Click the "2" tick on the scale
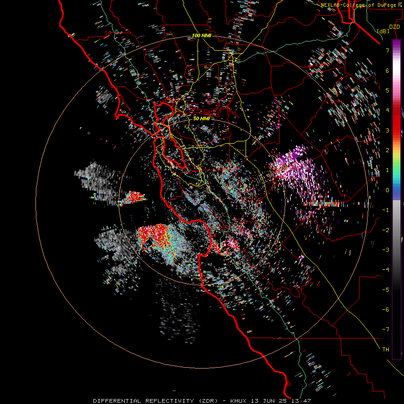 point(387,150)
